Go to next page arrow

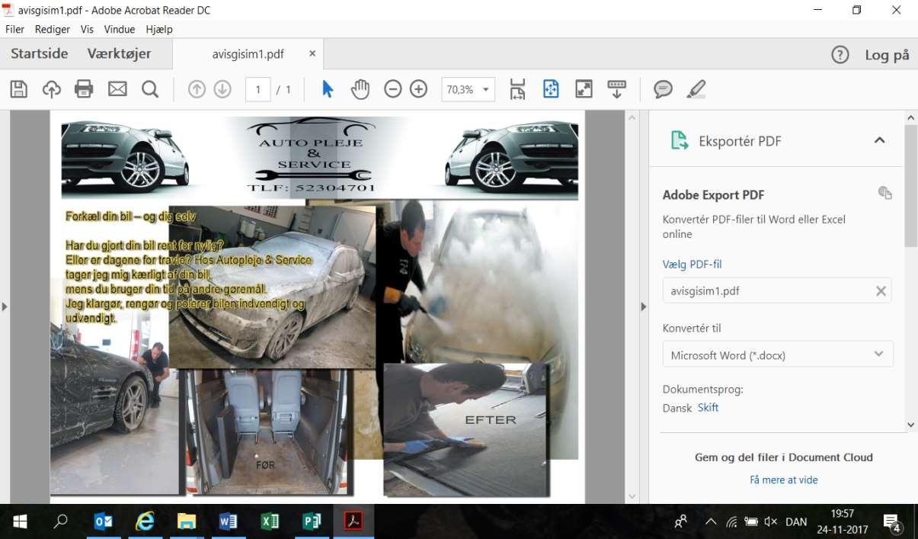tap(222, 89)
